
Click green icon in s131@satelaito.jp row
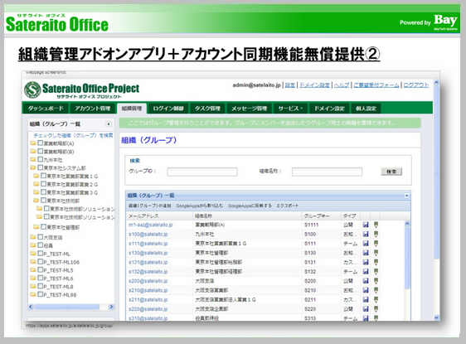[376, 262]
